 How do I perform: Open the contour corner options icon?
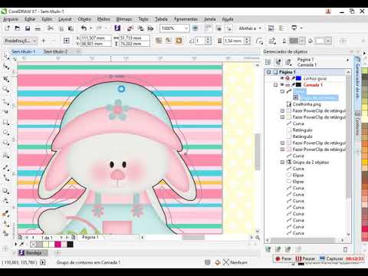pyautogui.click(x=259, y=41)
